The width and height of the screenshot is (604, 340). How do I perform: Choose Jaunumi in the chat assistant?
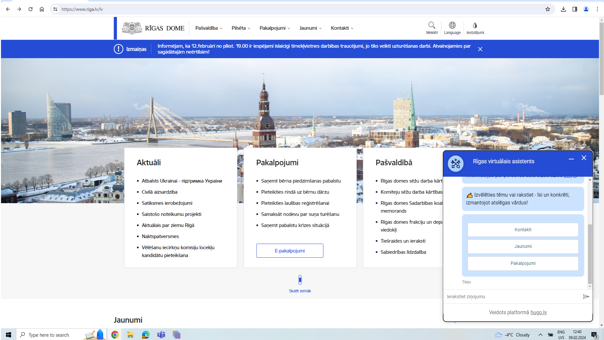523,246
